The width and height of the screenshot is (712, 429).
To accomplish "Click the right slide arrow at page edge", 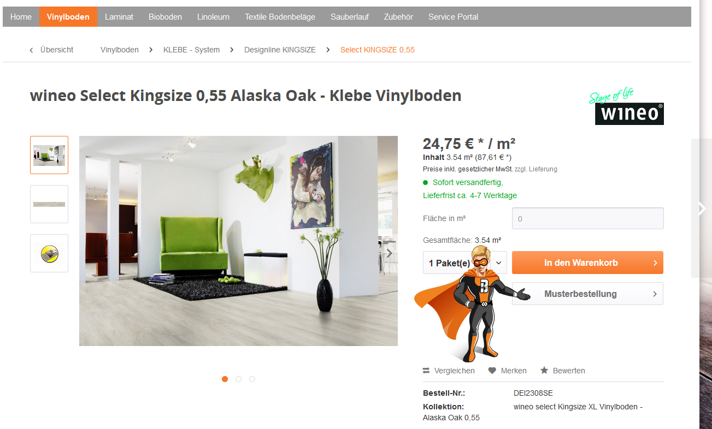I will [x=702, y=208].
